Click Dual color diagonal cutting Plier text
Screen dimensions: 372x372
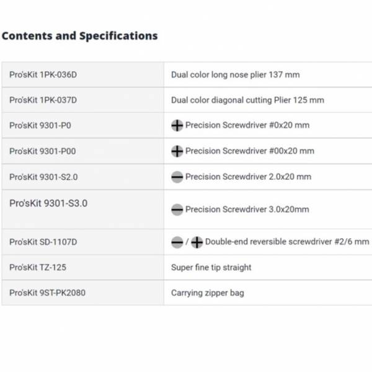247,100
